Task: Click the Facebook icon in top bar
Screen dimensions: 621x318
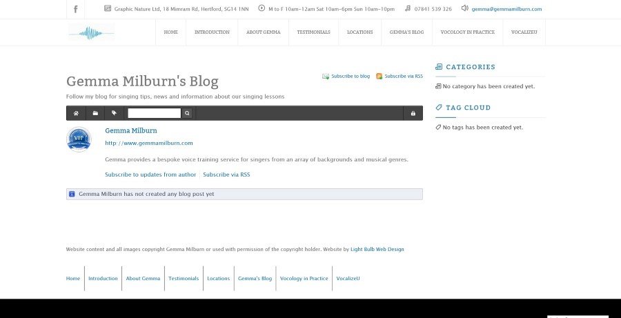Action: [75, 9]
